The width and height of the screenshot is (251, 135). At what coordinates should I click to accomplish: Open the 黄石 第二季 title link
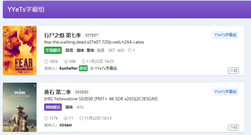coord(57,92)
